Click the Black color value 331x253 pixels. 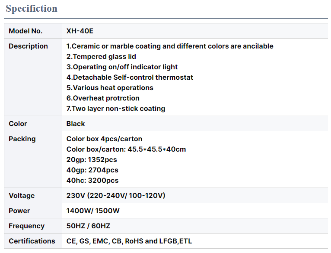click(76, 124)
